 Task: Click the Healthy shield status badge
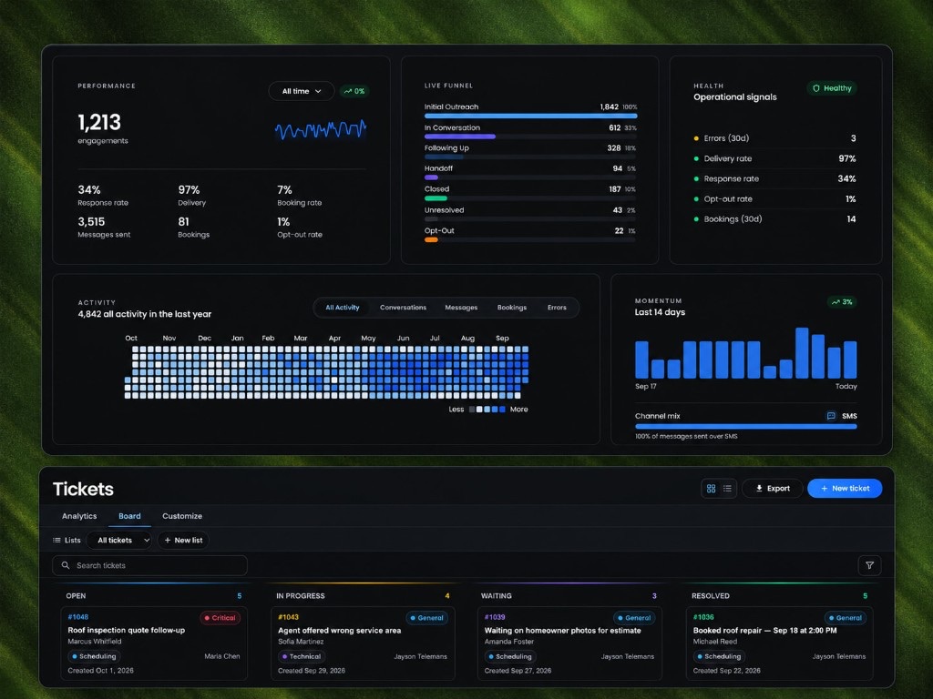833,88
